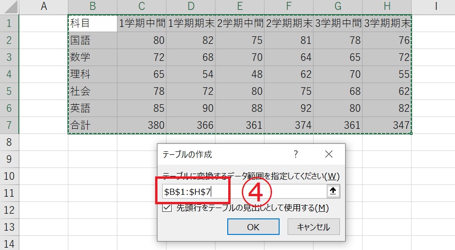Image resolution: width=455 pixels, height=250 pixels.
Task: Select column A header
Action: pos(44,7)
